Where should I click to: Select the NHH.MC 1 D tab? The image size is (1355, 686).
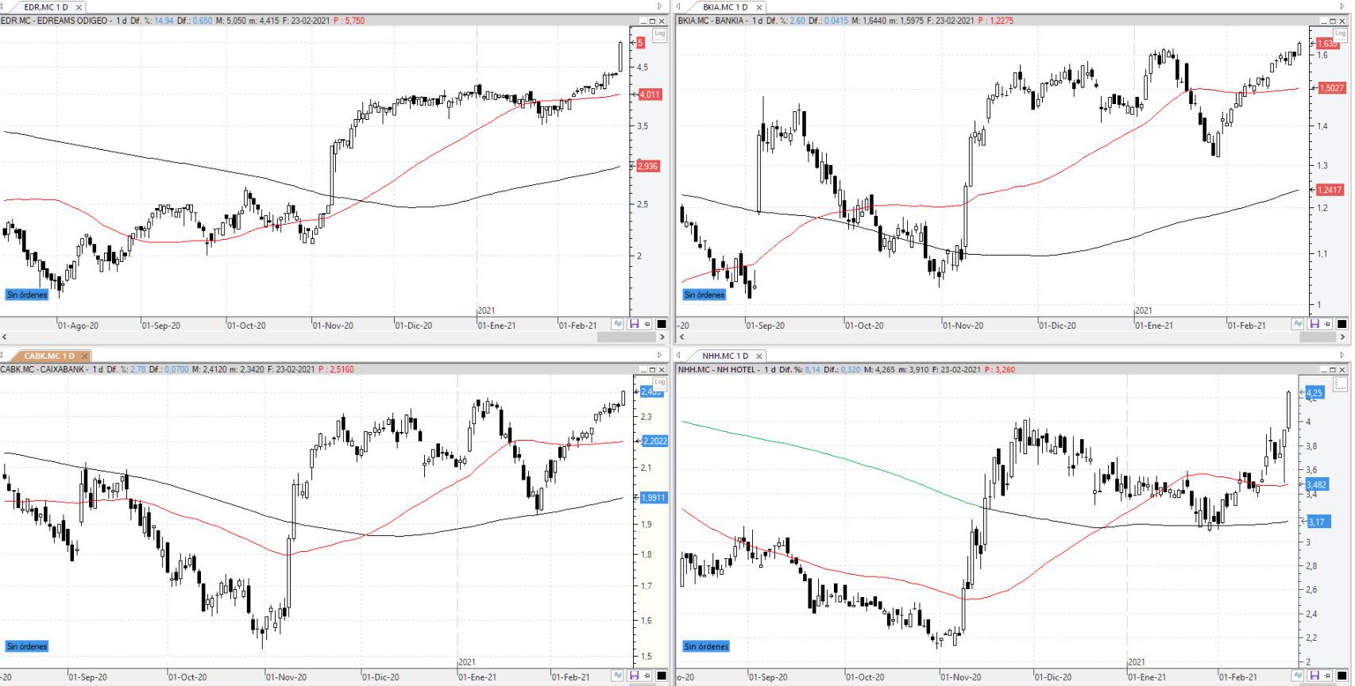(x=724, y=356)
